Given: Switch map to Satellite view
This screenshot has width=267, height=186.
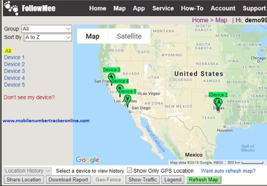Looking at the screenshot, I should click(x=129, y=36).
